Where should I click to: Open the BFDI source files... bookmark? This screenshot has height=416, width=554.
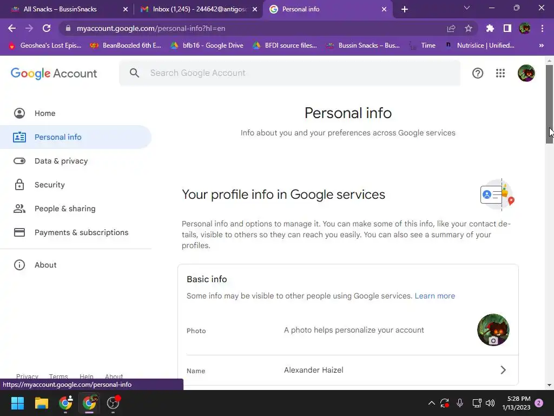point(285,45)
